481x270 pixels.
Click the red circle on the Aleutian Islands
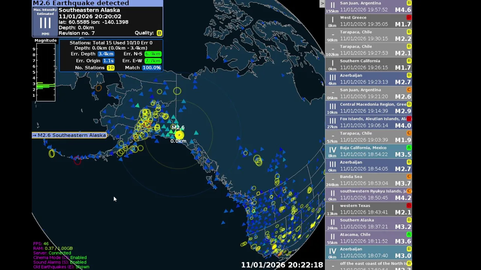77,160
